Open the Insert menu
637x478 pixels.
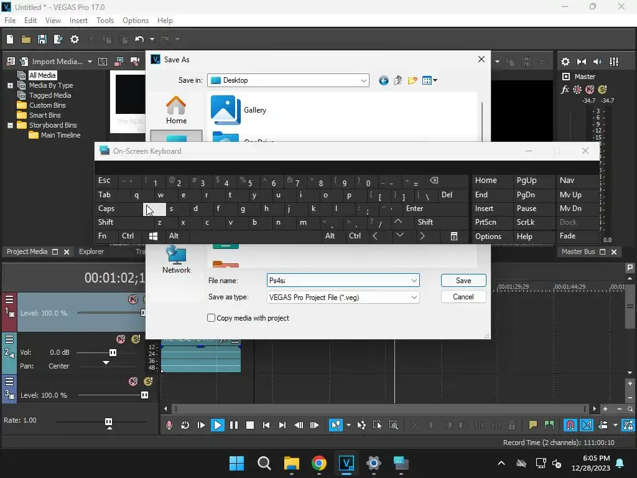(x=78, y=21)
